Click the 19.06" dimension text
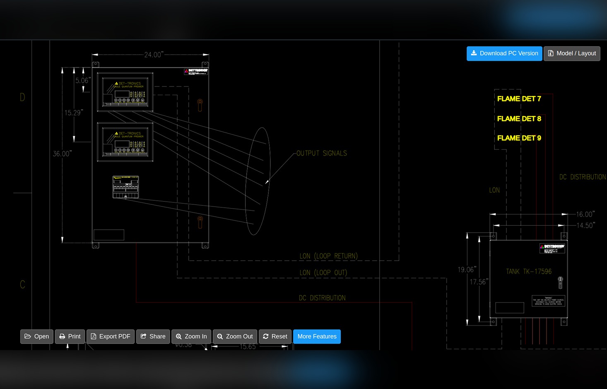 click(x=467, y=270)
